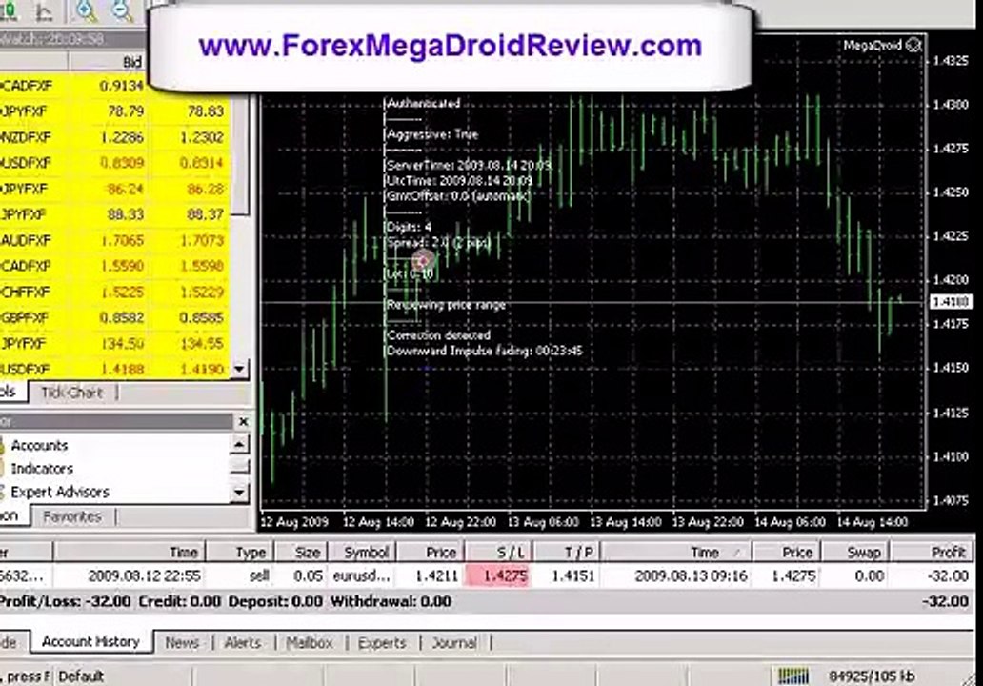Click order open time 2009.08.12 22:55

coord(144,575)
